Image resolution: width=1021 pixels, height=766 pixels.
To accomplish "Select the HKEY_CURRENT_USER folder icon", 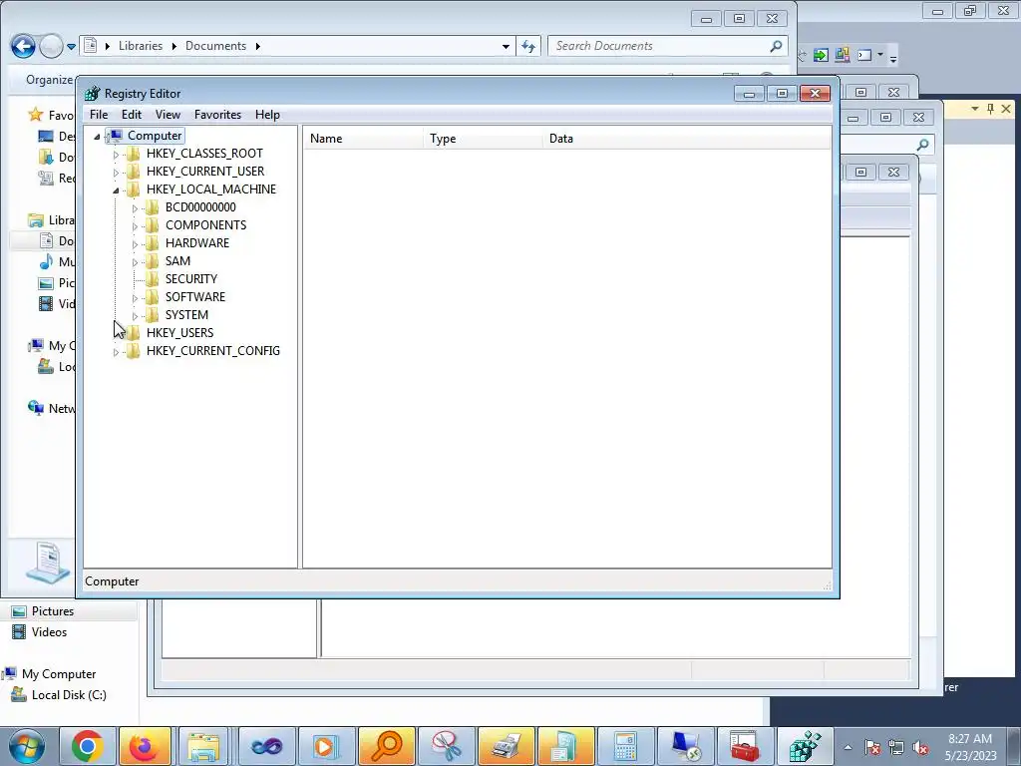I will [x=134, y=172].
